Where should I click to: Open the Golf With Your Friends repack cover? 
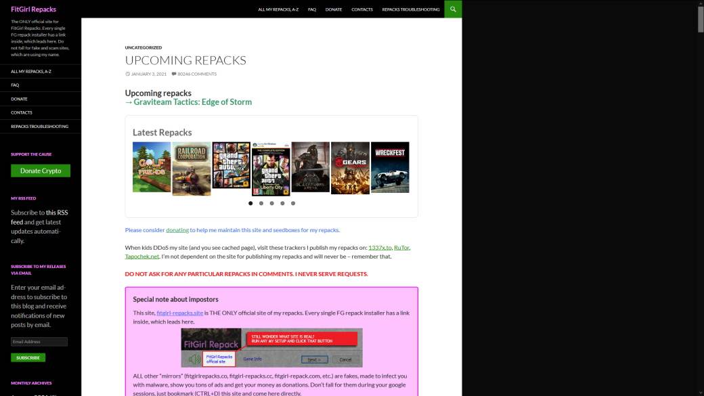coord(151,167)
